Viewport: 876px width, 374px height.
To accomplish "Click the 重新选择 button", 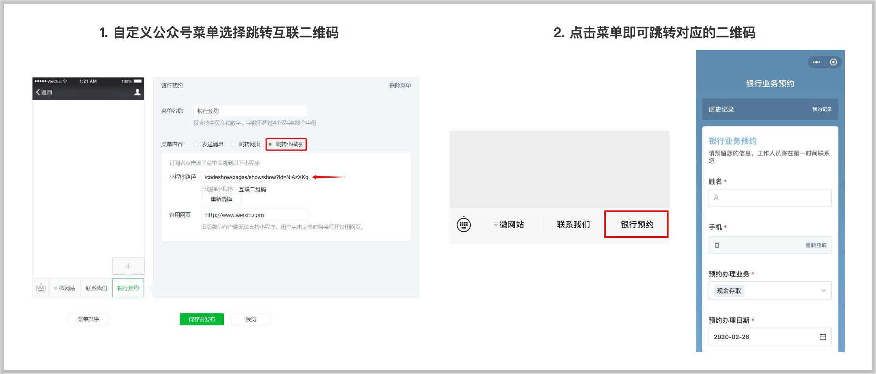I will coord(221,199).
